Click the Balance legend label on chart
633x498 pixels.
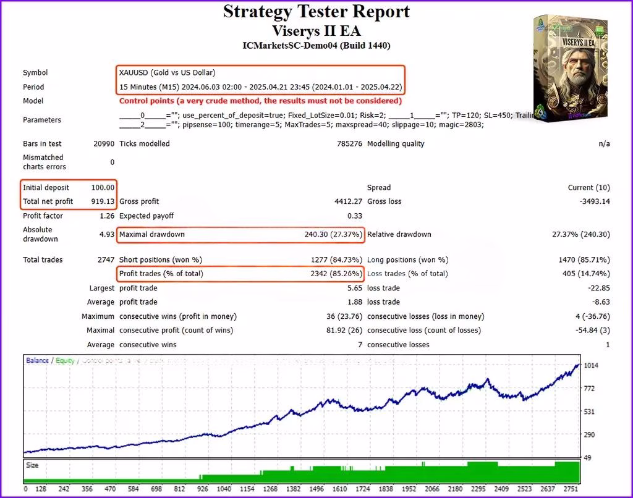tap(37, 360)
